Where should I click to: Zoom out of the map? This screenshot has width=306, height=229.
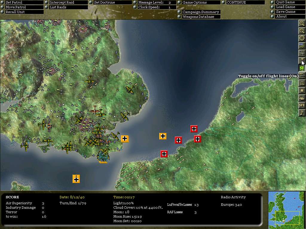coord(302,31)
